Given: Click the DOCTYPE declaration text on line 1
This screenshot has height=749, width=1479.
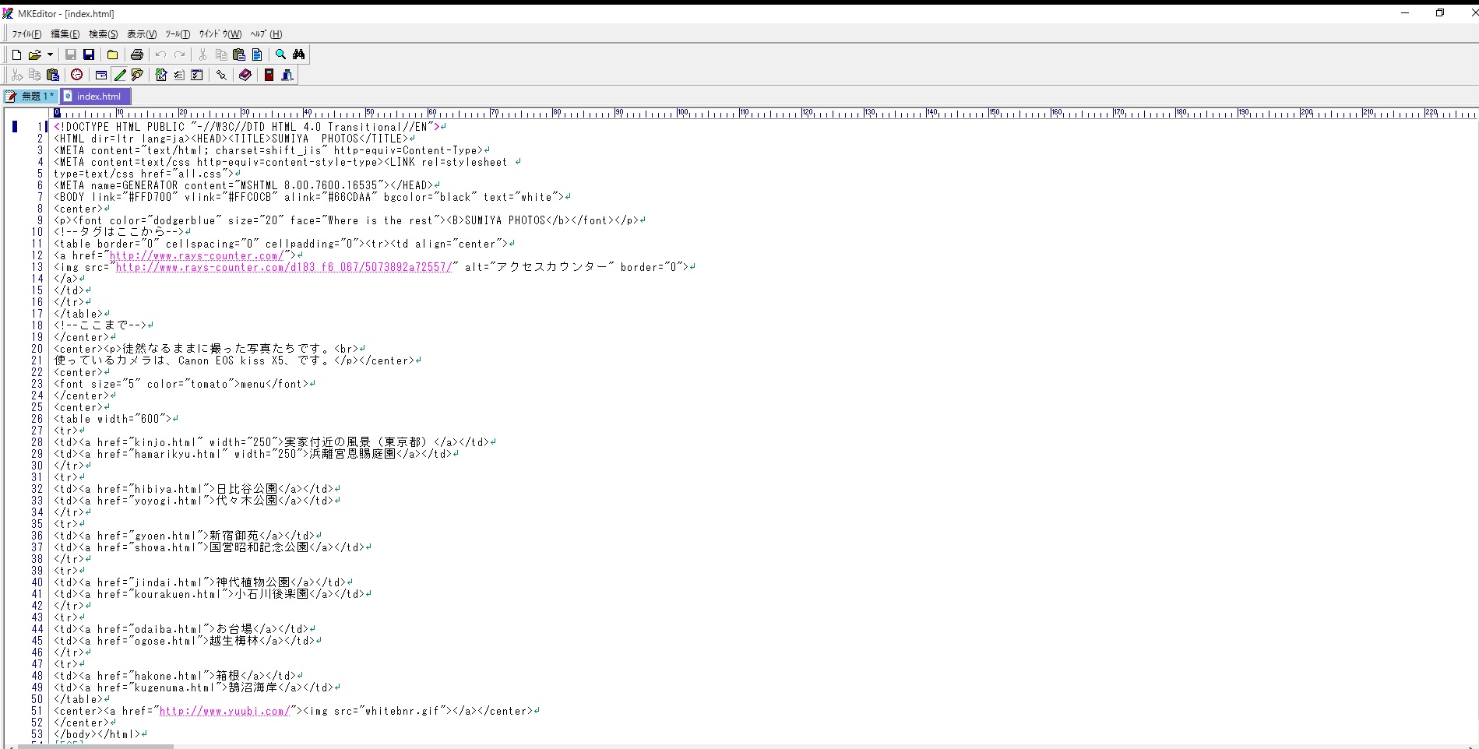Looking at the screenshot, I should (248, 127).
